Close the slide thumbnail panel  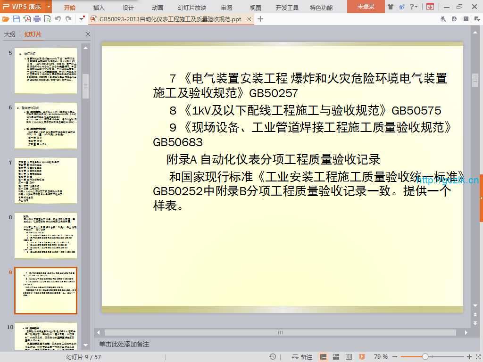[88, 34]
